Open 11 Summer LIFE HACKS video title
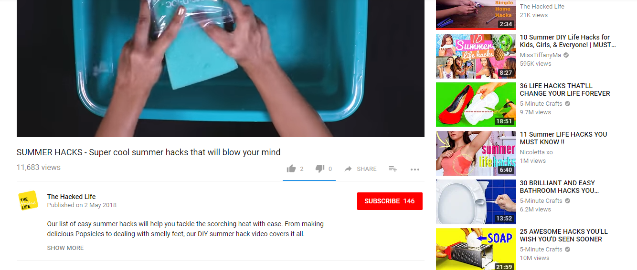This screenshot has height=270, width=637. (x=563, y=138)
